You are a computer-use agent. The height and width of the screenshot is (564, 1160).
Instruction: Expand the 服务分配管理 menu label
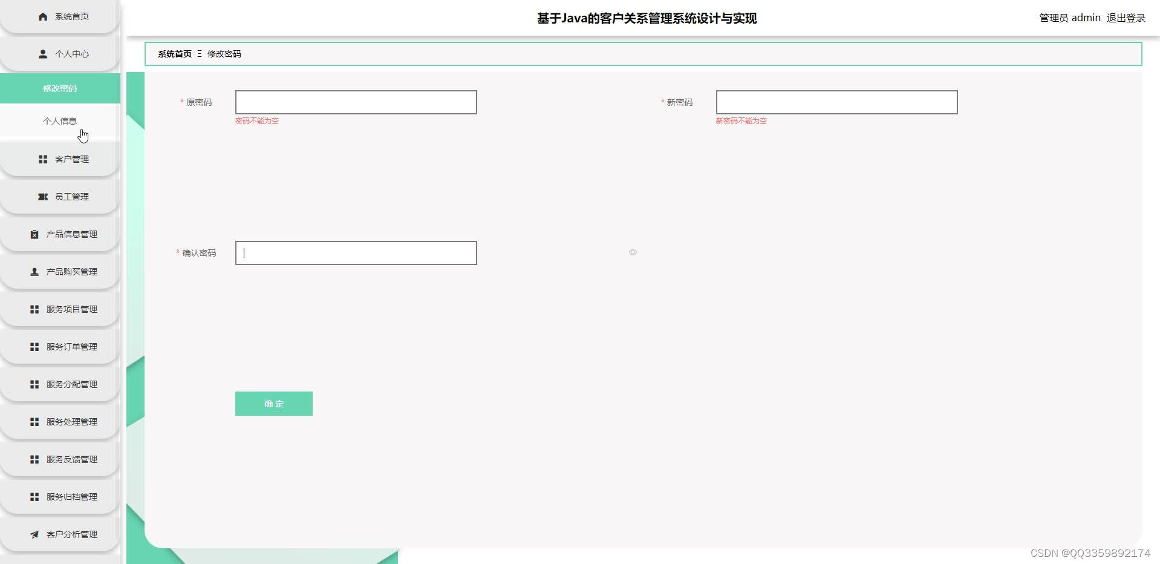coord(72,384)
